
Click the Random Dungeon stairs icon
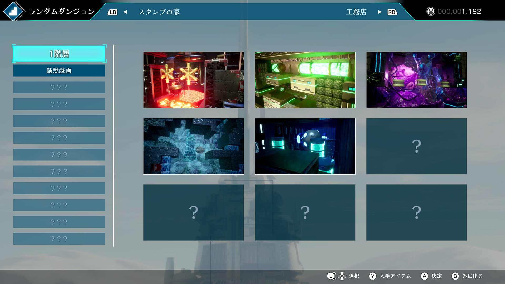click(13, 11)
